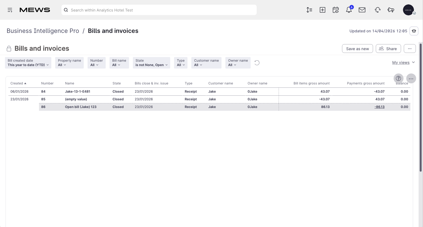423x227 pixels.
Task: Open the three-dot menu next to Share
Action: click(410, 49)
